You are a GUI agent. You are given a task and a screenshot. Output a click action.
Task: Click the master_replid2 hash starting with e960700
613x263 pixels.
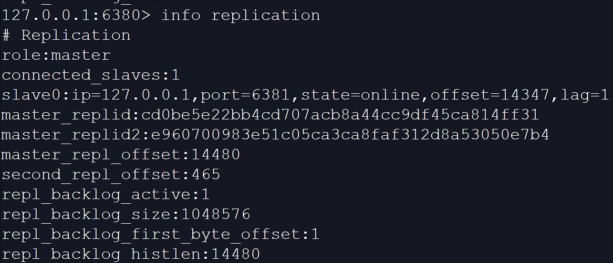349,135
